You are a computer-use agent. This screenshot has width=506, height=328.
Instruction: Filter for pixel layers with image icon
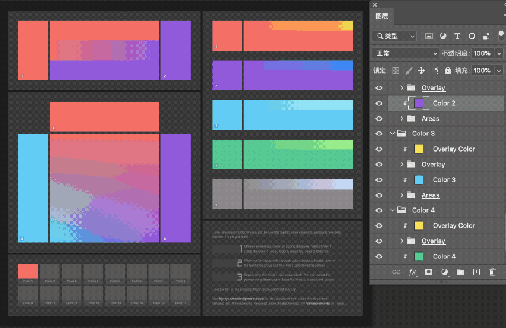coord(429,36)
